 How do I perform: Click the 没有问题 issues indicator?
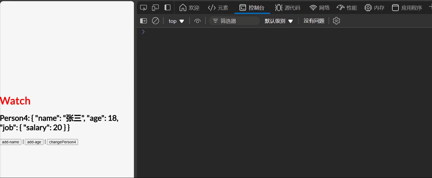point(314,21)
